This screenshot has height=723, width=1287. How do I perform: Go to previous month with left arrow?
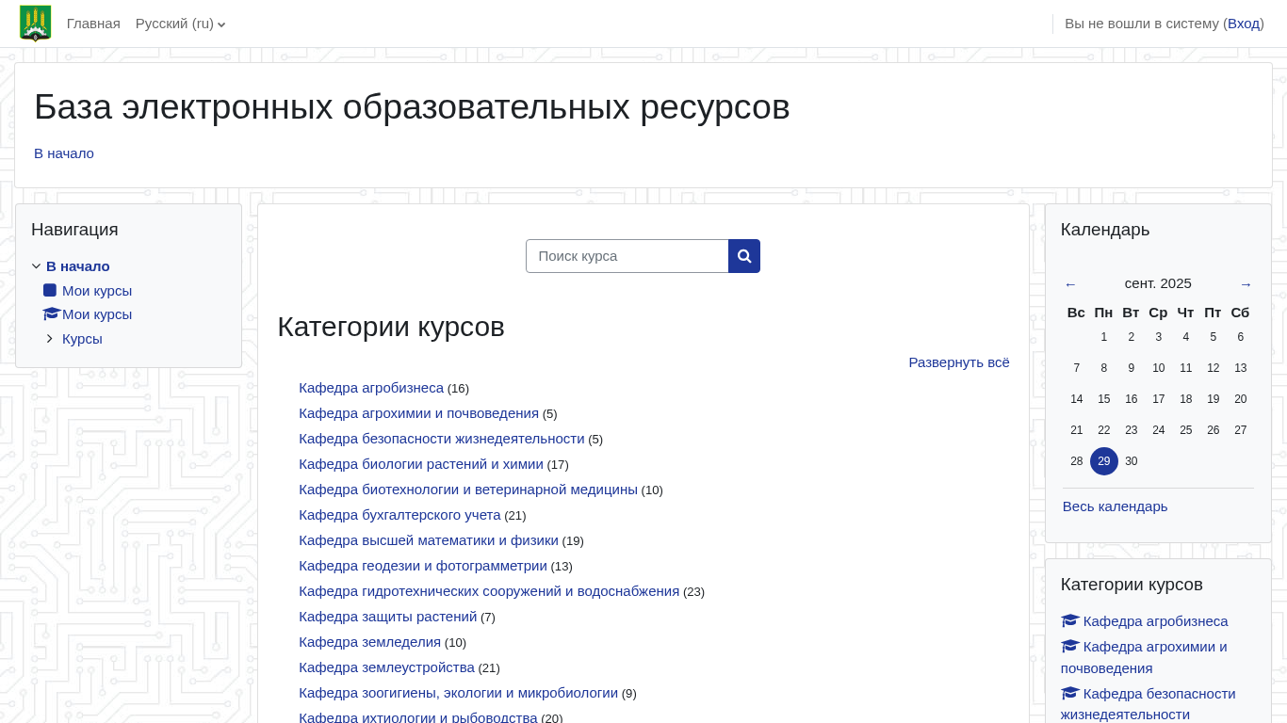[x=1070, y=284]
